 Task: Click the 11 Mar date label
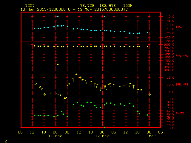pyautogui.click(x=55, y=136)
